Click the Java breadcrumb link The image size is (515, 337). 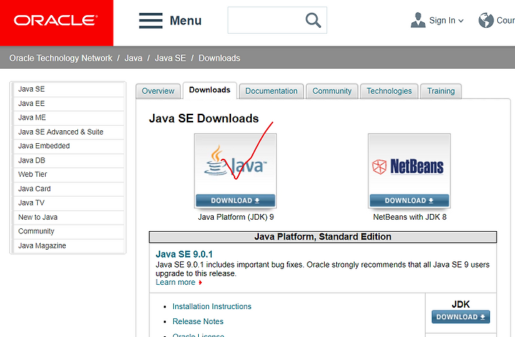point(133,58)
